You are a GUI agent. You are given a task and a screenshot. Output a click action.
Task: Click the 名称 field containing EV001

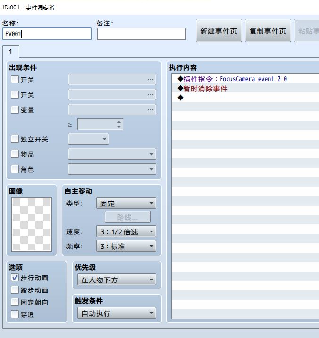(47, 33)
